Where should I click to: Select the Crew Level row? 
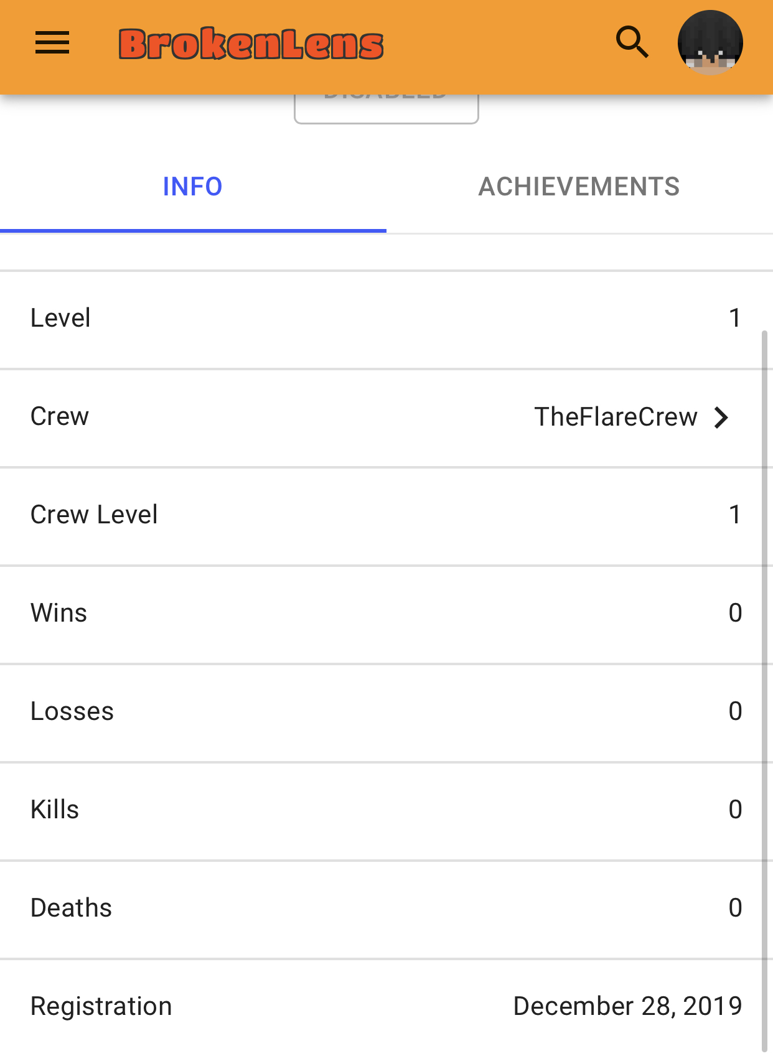tap(386, 516)
